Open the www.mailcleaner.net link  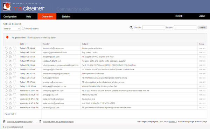pos(14,127)
